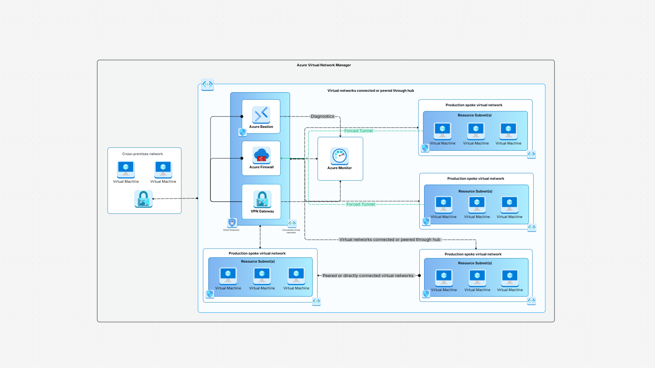This screenshot has height=368, width=655.
Task: Select the Cross-premises network container
Action: click(145, 181)
